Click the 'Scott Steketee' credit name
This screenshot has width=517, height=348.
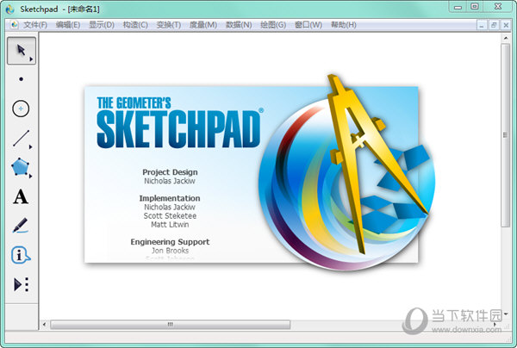coord(170,216)
